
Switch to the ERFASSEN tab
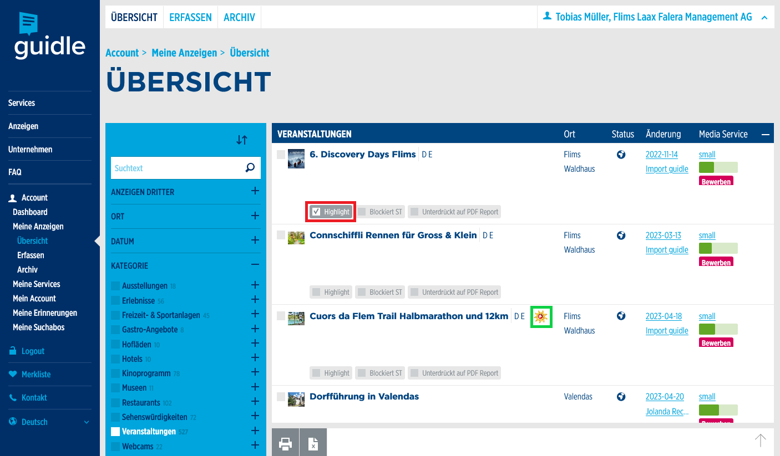pos(190,17)
